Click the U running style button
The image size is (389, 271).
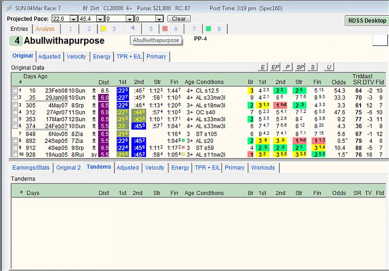[x=329, y=67]
